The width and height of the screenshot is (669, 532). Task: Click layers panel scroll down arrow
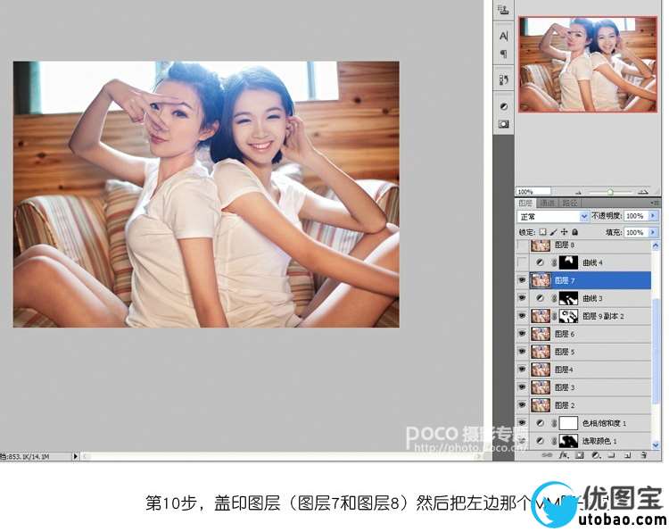[656, 445]
